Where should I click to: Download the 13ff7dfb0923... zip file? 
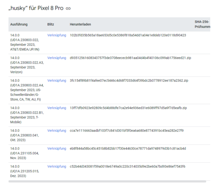[128, 108]
